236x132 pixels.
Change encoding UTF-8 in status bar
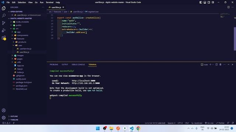tap(180, 123)
